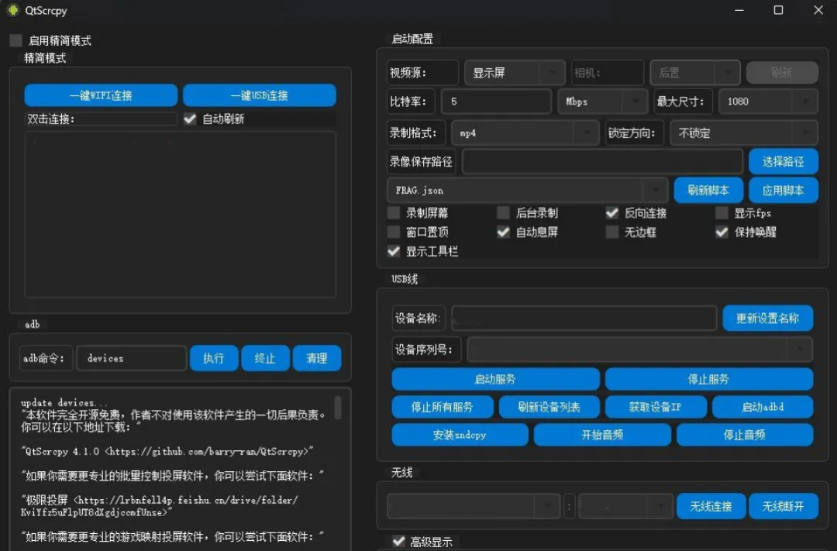Click the 极限投屏 feishu link text in log
837x551 pixels.
click(159, 506)
